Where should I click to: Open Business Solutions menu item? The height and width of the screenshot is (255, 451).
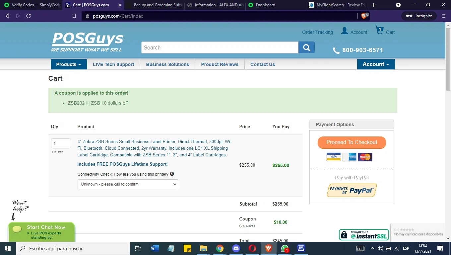tap(167, 64)
